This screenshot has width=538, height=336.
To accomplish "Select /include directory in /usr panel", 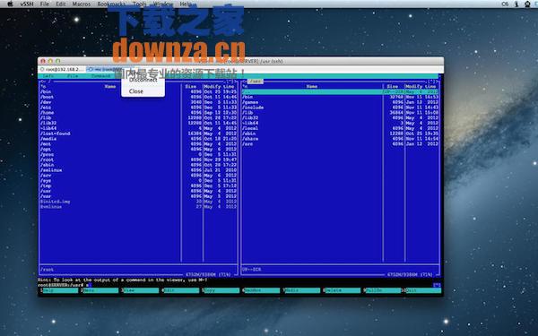I will [x=340, y=108].
